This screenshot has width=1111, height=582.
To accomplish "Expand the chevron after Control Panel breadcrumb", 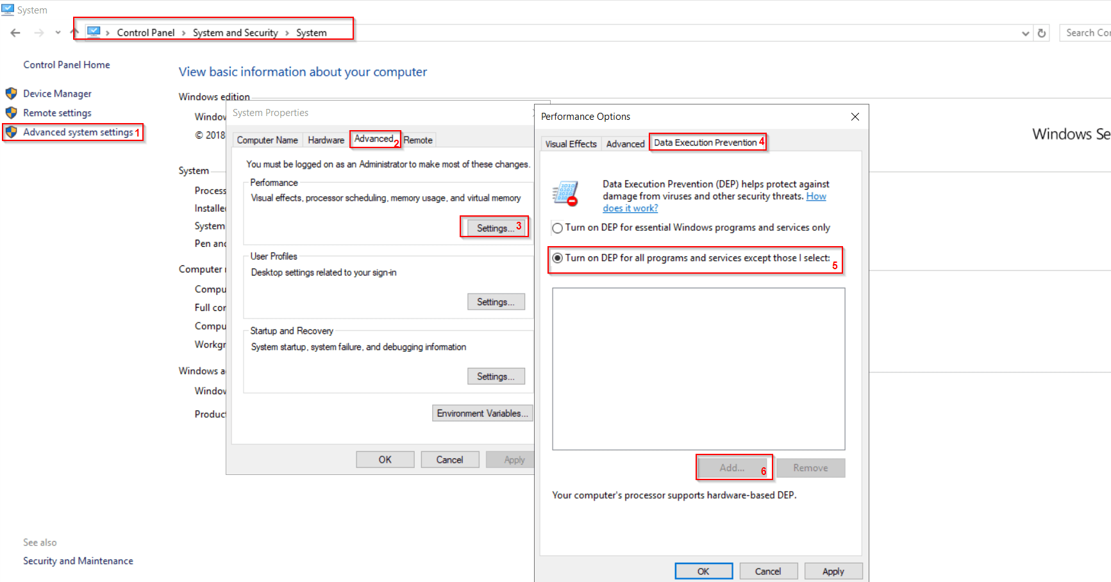I will (x=184, y=33).
